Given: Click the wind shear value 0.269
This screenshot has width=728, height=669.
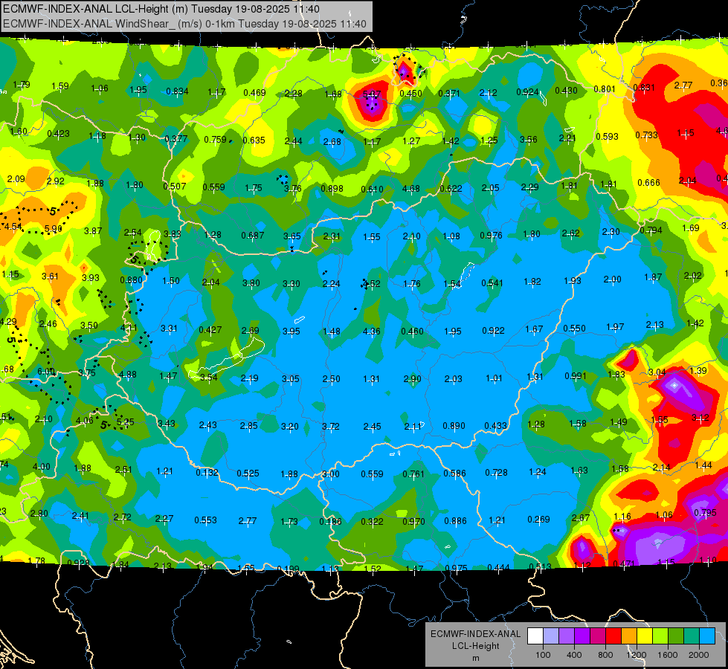Looking at the screenshot, I should click(x=538, y=519).
